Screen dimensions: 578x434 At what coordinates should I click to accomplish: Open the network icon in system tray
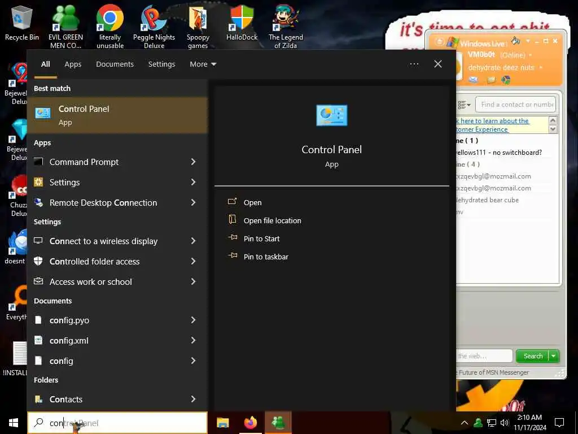492,423
